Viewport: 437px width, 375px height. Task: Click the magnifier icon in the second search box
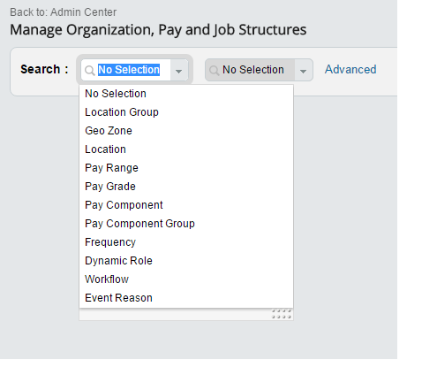click(214, 71)
